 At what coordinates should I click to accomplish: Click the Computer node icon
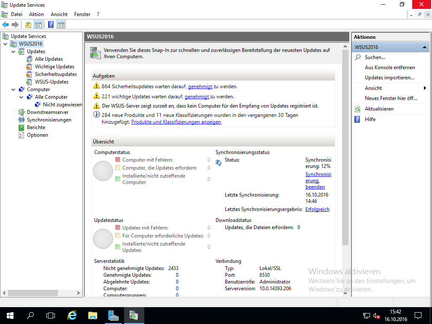(x=21, y=89)
